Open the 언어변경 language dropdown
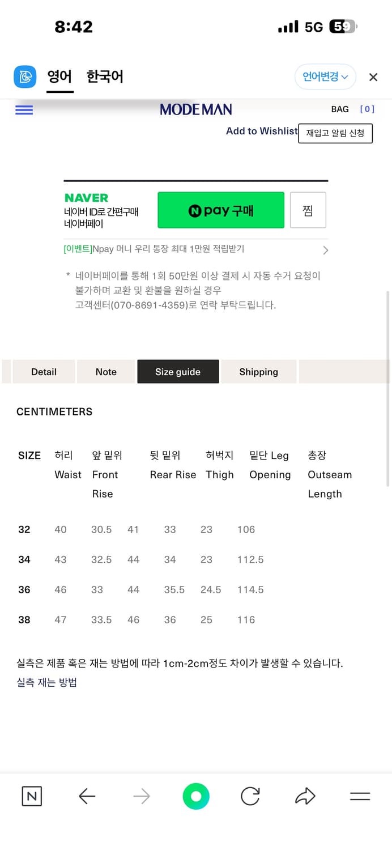392x850 pixels. [x=325, y=76]
